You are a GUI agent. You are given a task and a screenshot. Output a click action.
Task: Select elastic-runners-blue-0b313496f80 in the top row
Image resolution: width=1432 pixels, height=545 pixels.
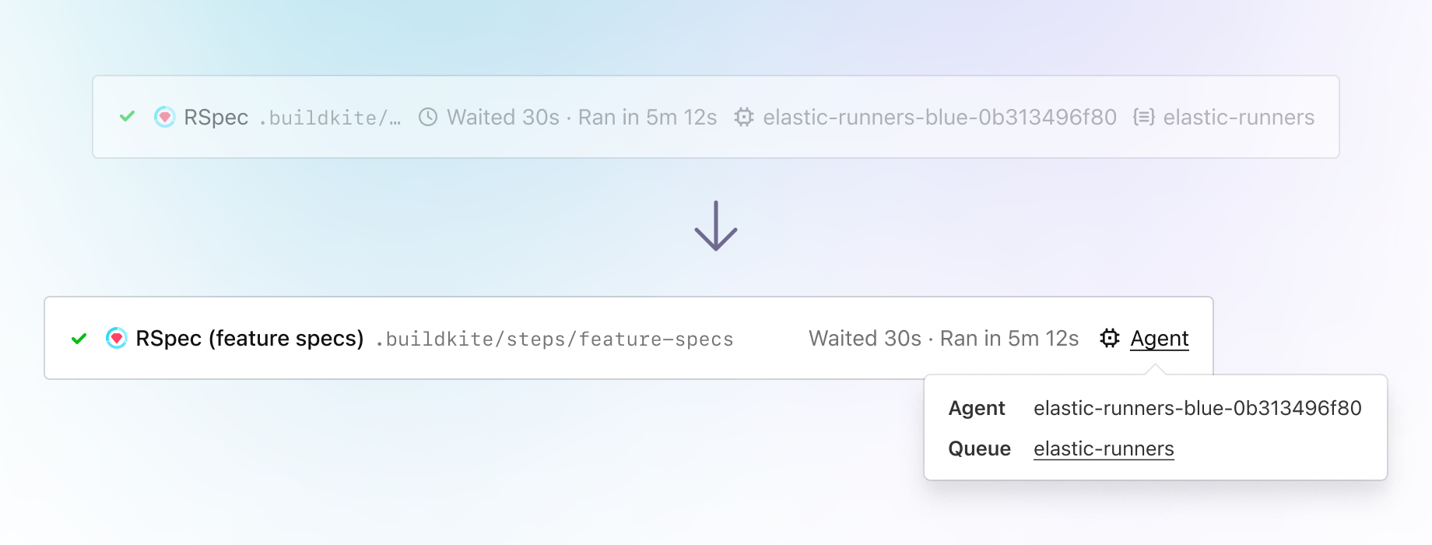click(x=939, y=117)
